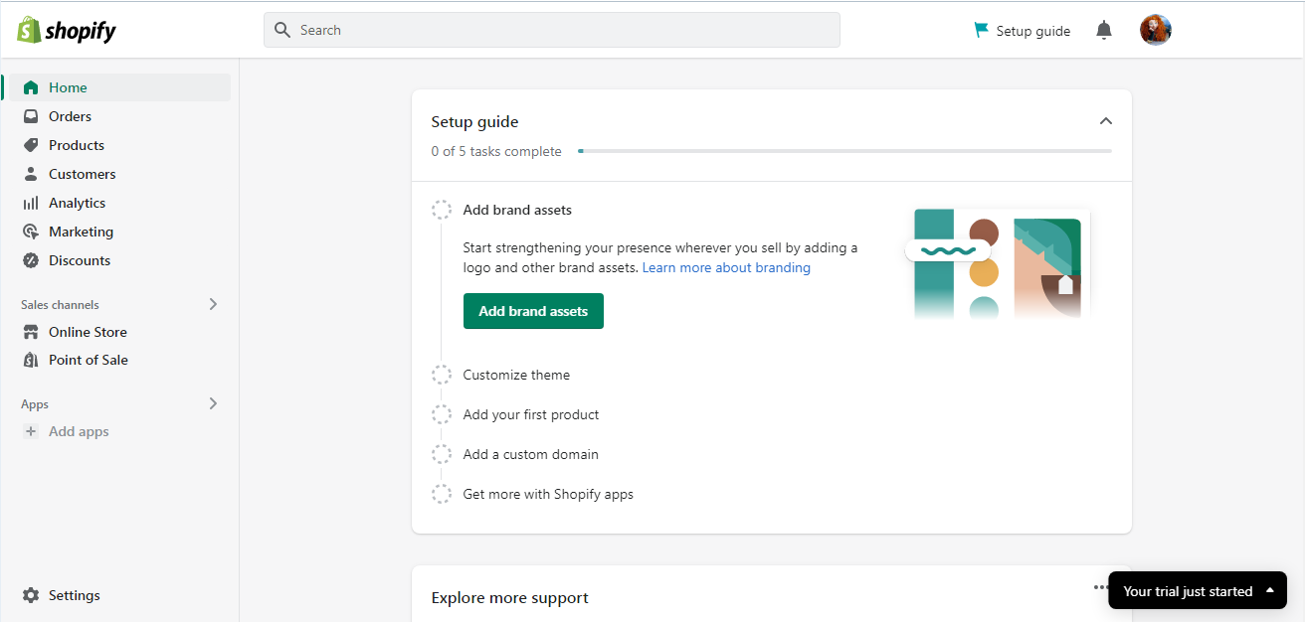Click the setup tasks progress bar
Image resolution: width=1305 pixels, height=622 pixels.
pyautogui.click(x=844, y=151)
